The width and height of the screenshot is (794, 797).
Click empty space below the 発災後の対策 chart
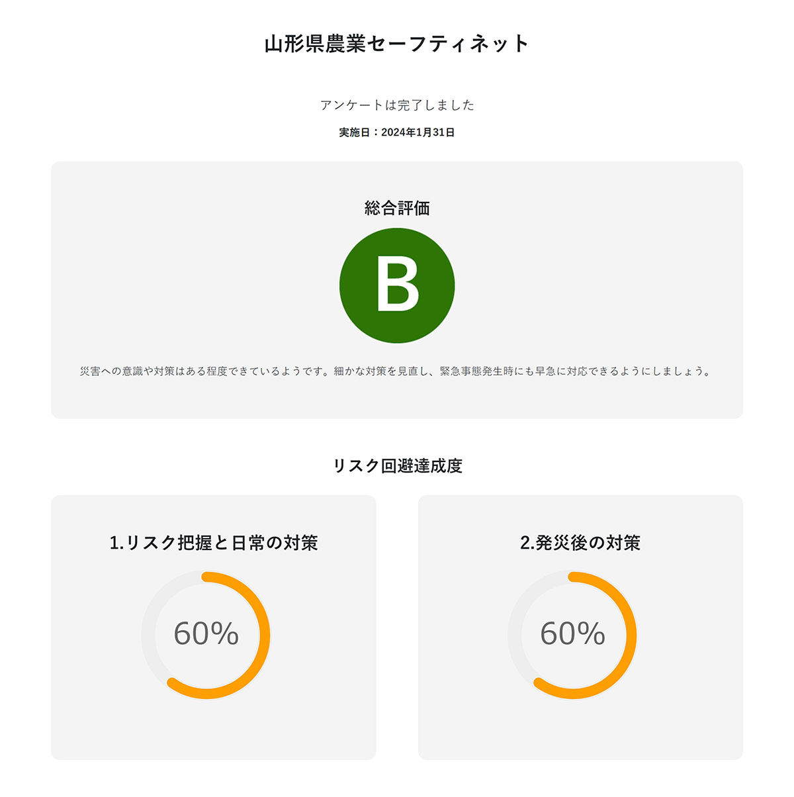click(580, 731)
